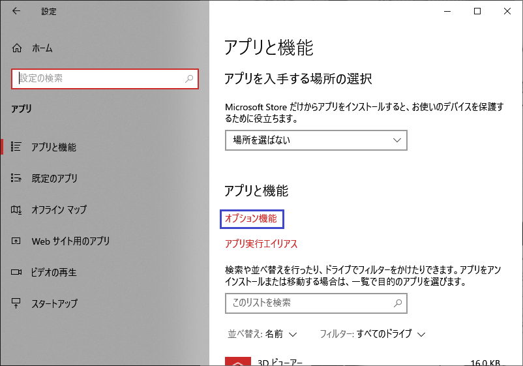This screenshot has width=523, height=366.
Task: Focus the 設定の検索 search field
Action: 105,79
